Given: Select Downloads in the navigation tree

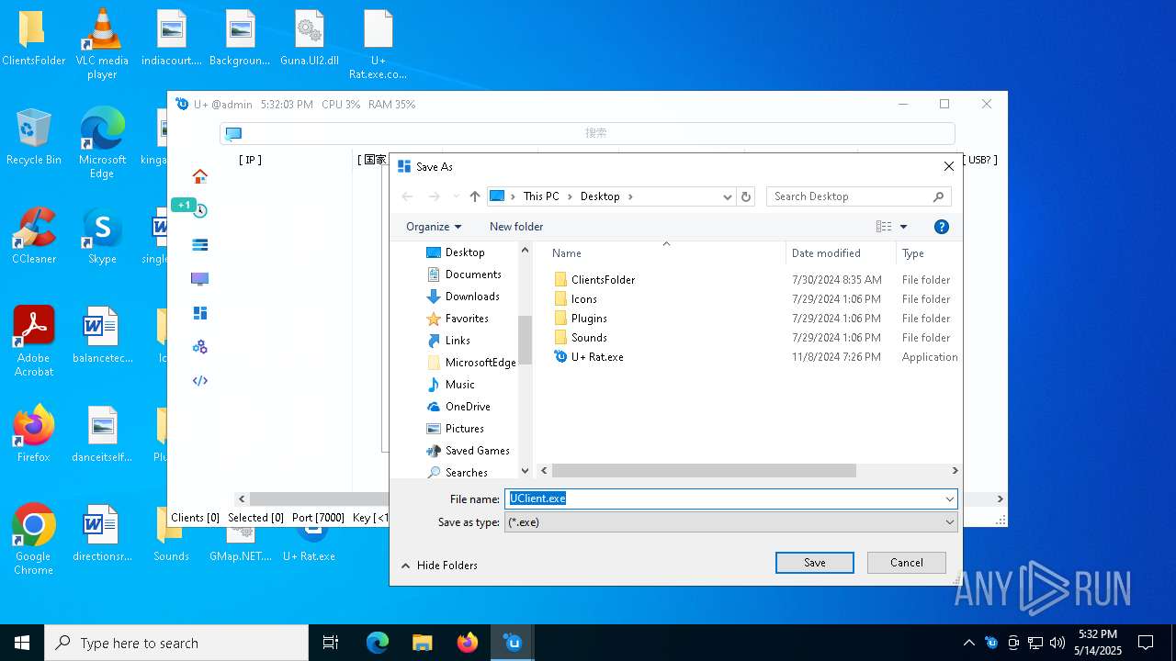Looking at the screenshot, I should [472, 297].
